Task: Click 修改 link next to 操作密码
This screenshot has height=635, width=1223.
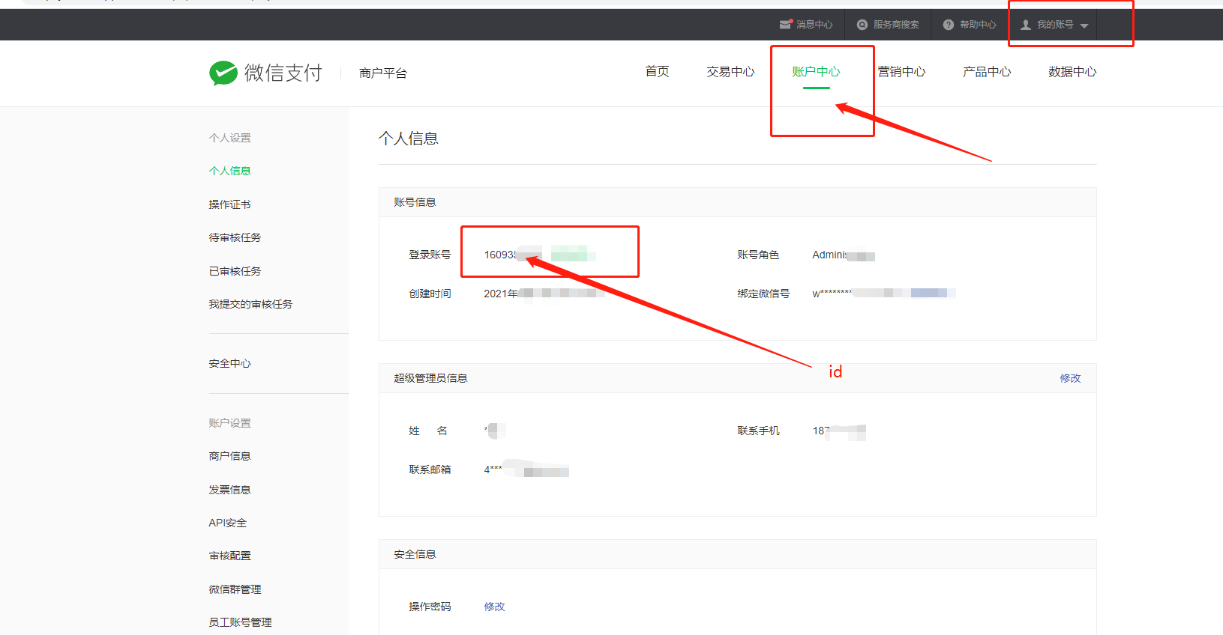Action: click(494, 607)
